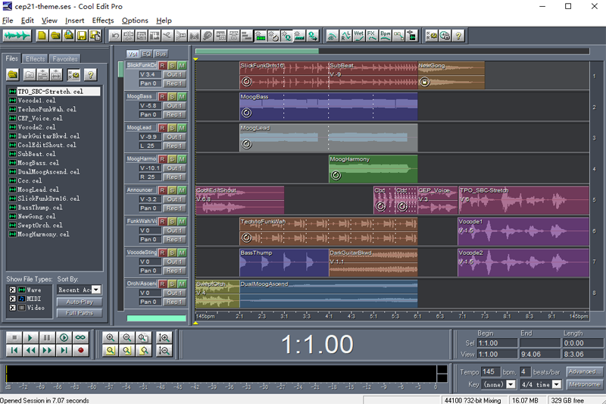Click the Metronome button
This screenshot has height=404, width=606.
pos(584,384)
